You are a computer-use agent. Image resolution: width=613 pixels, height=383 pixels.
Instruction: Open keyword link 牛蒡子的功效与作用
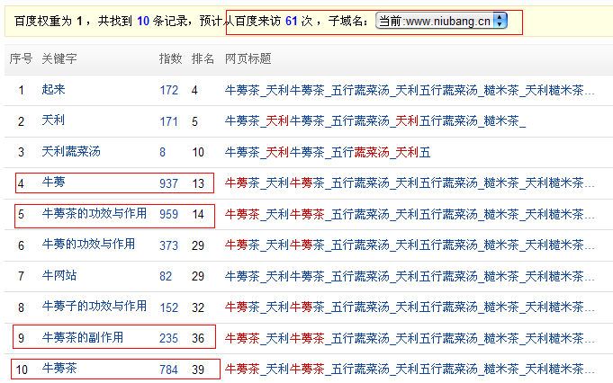tap(94, 307)
